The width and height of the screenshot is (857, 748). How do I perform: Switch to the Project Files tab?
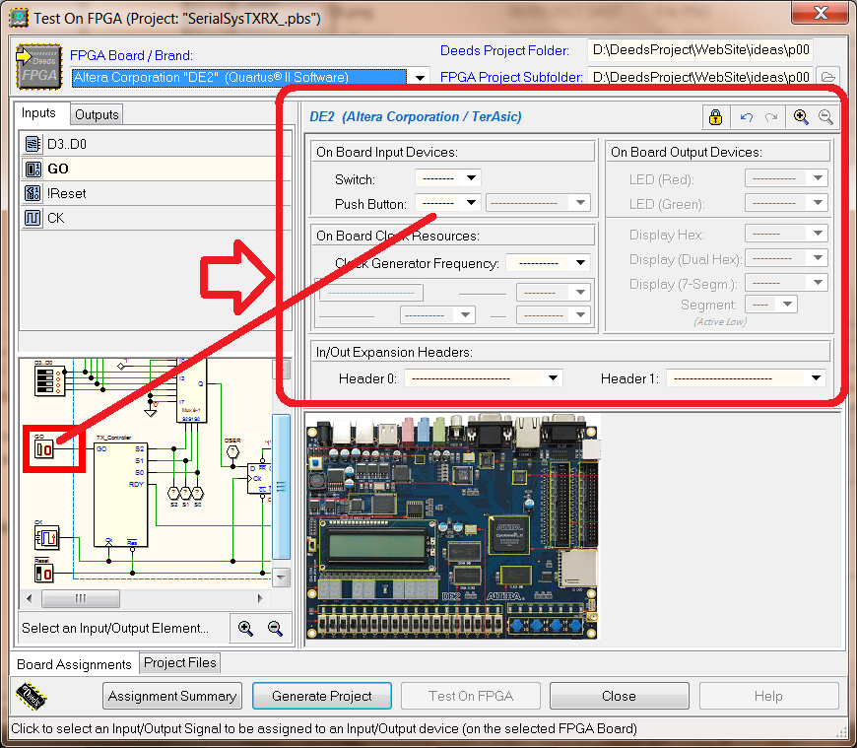[180, 662]
